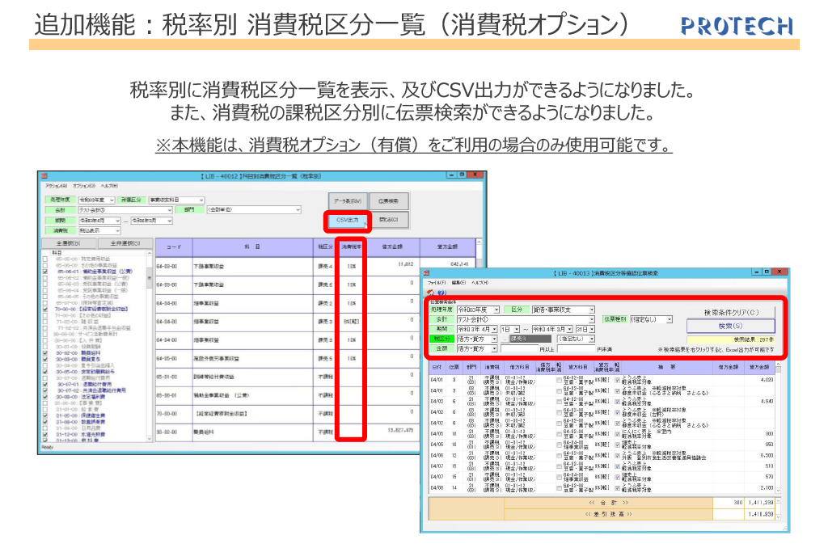
Task: Toggle checkbox for 補助金事業収益(公費) account
Action: click(x=46, y=272)
